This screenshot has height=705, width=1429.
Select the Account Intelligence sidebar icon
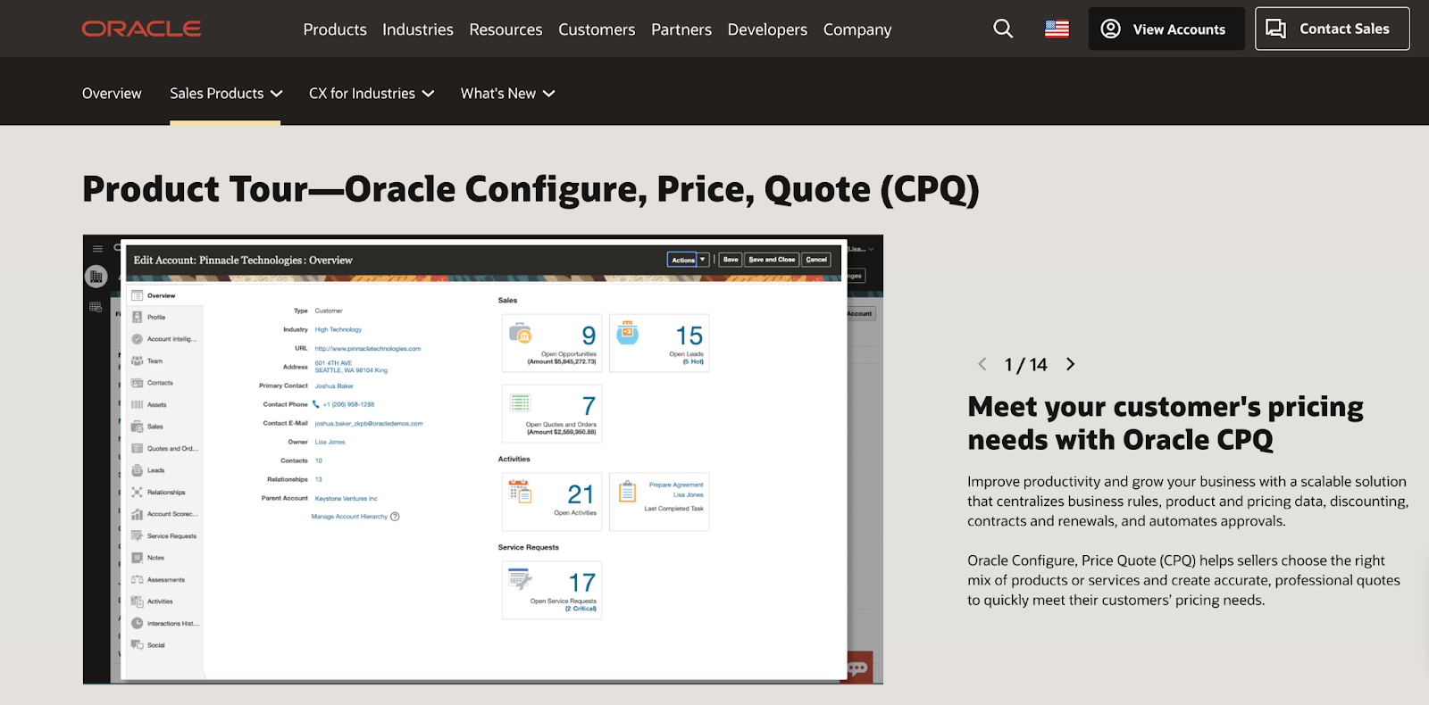(138, 339)
